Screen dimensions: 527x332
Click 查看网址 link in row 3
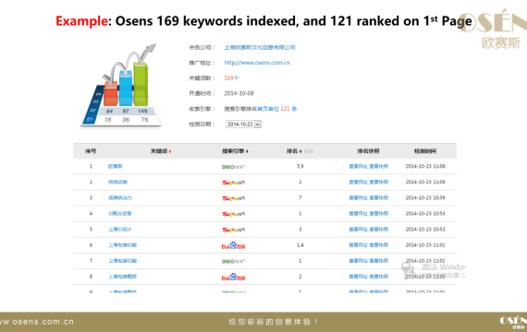pyautogui.click(x=359, y=198)
